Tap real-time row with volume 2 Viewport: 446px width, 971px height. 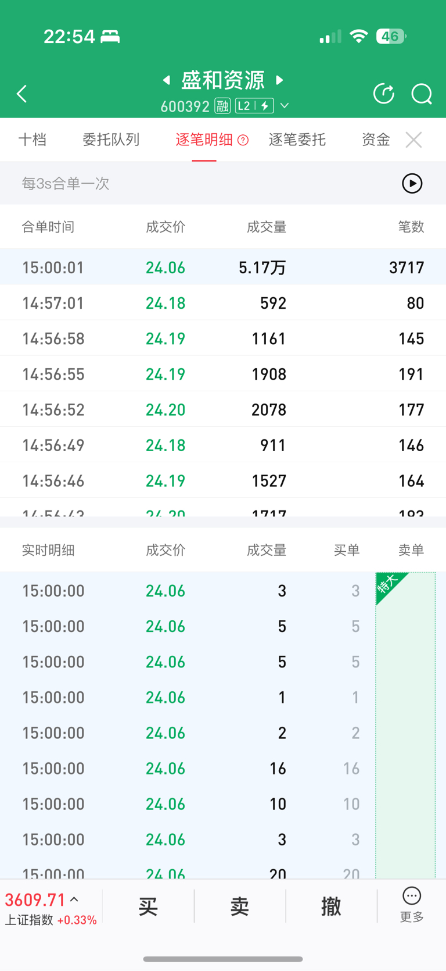223,733
